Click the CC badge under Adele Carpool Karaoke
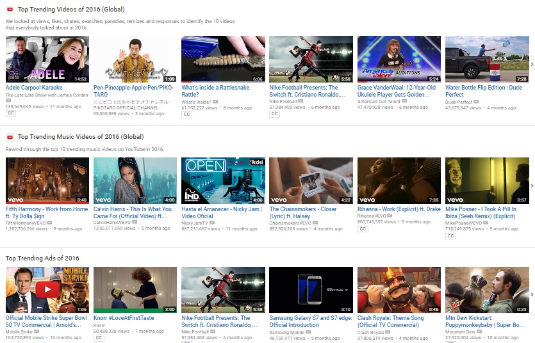535x343 pixels. (x=11, y=113)
